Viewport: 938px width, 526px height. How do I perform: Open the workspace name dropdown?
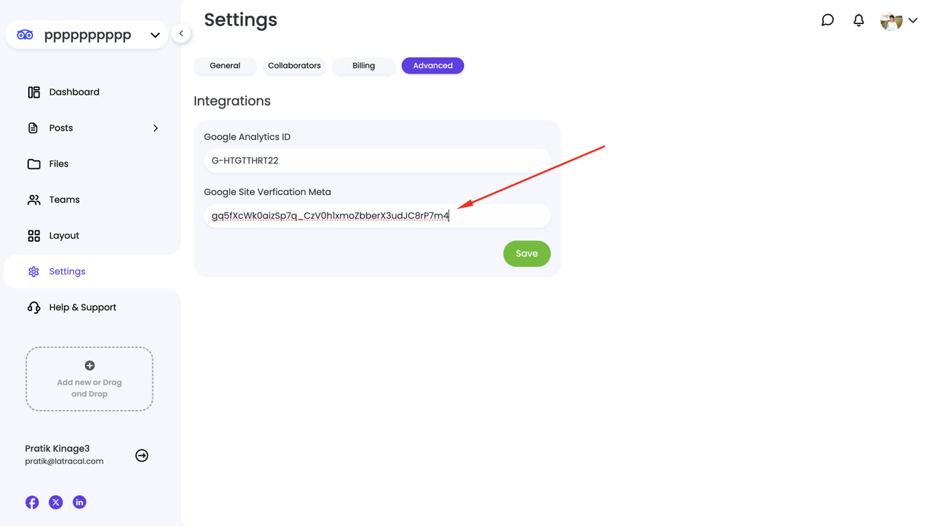tap(155, 35)
